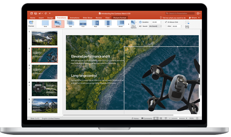This screenshot has width=231, height=137.
Task: Select the Reveal transition
Action: click(121, 24)
